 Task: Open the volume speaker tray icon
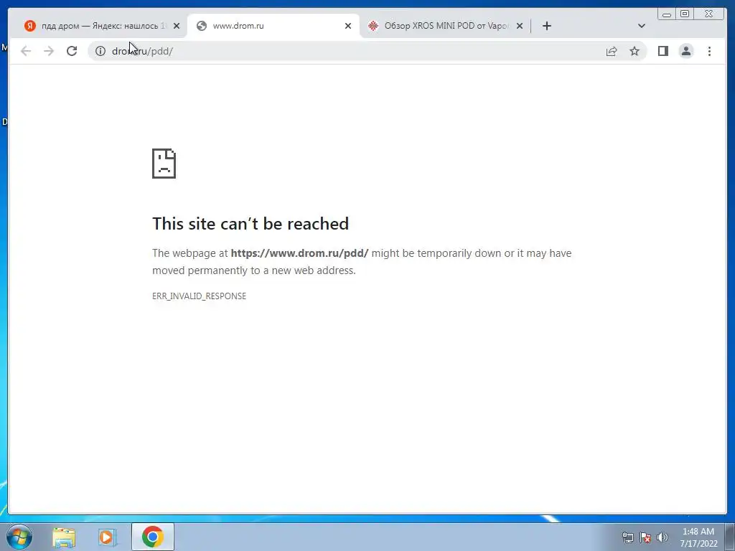(x=662, y=537)
